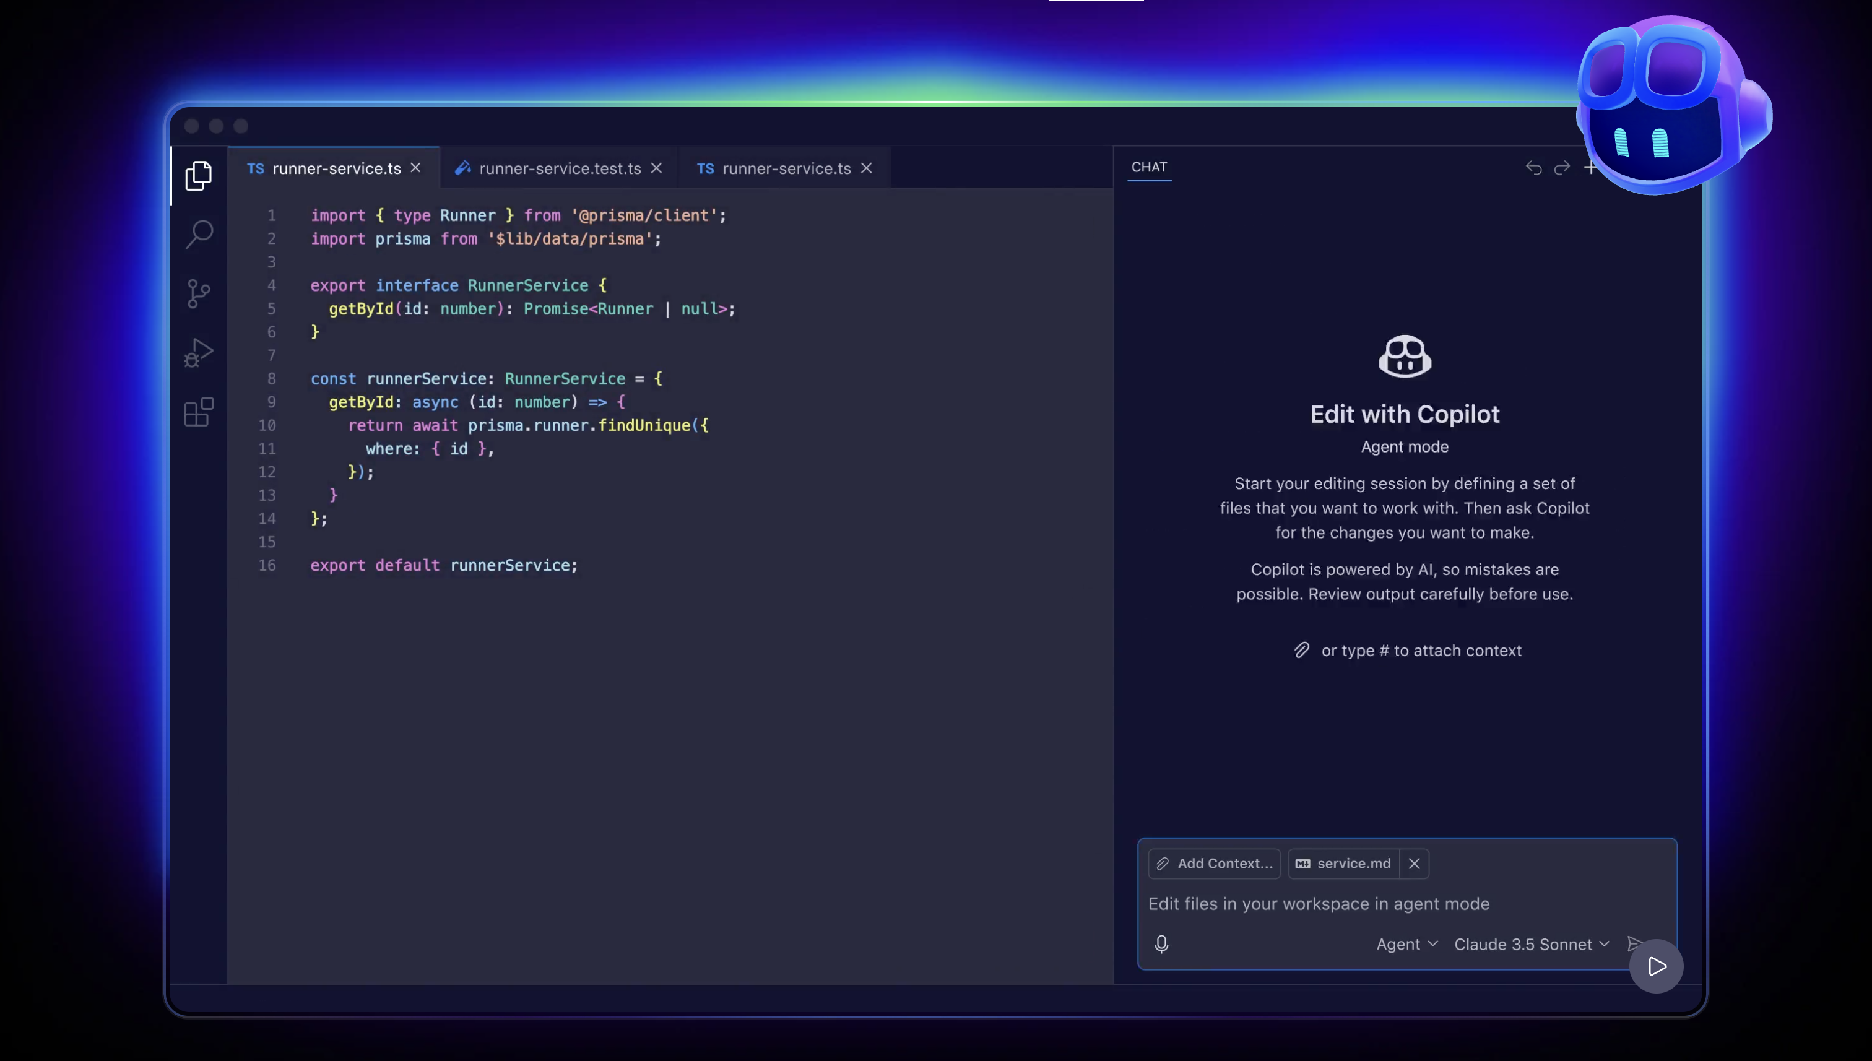Switch to the runner-service.test.ts tab
This screenshot has width=1872, height=1061.
[559, 168]
